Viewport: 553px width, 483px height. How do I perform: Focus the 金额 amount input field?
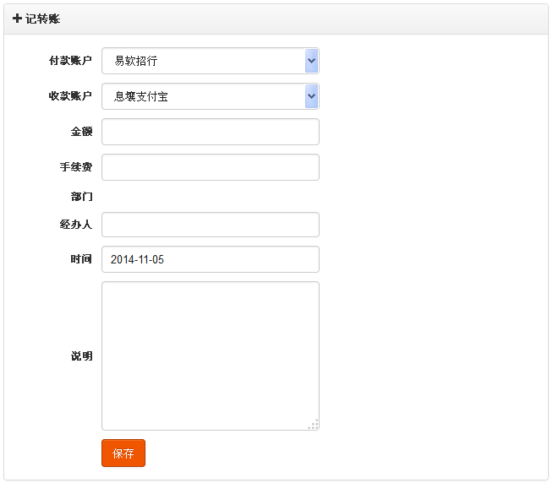pyautogui.click(x=211, y=132)
